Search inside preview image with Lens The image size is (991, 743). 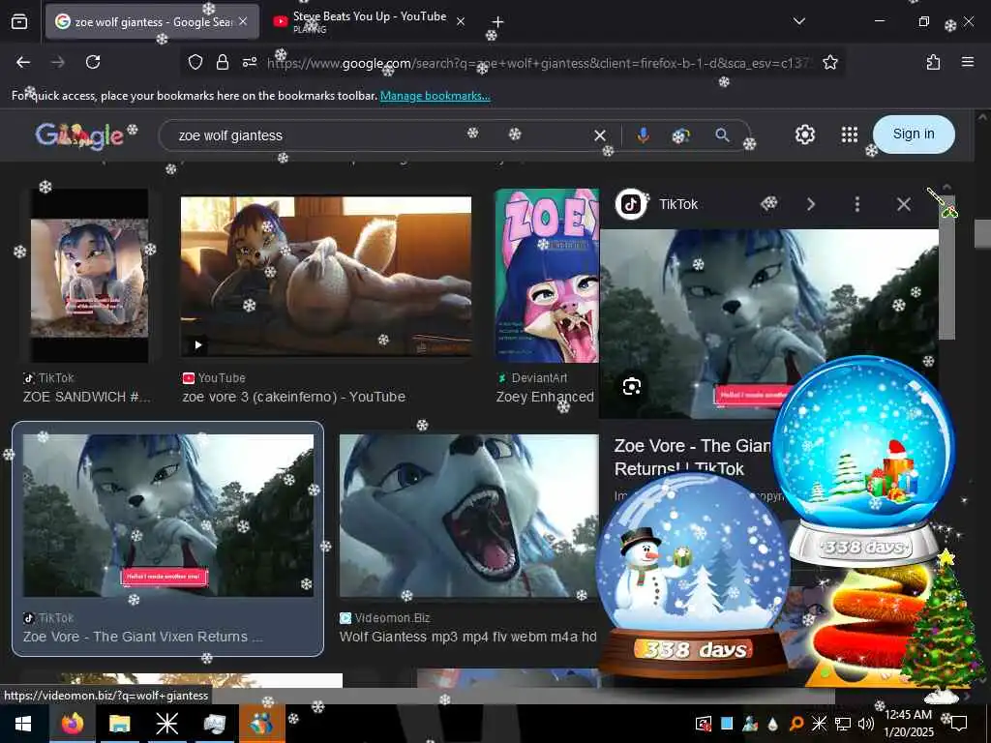(631, 386)
